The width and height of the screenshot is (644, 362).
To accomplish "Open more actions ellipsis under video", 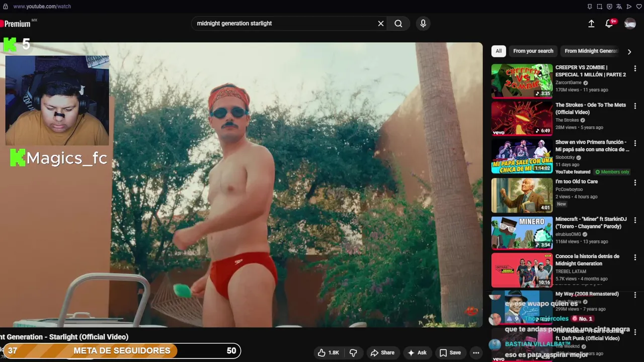I will (x=476, y=353).
